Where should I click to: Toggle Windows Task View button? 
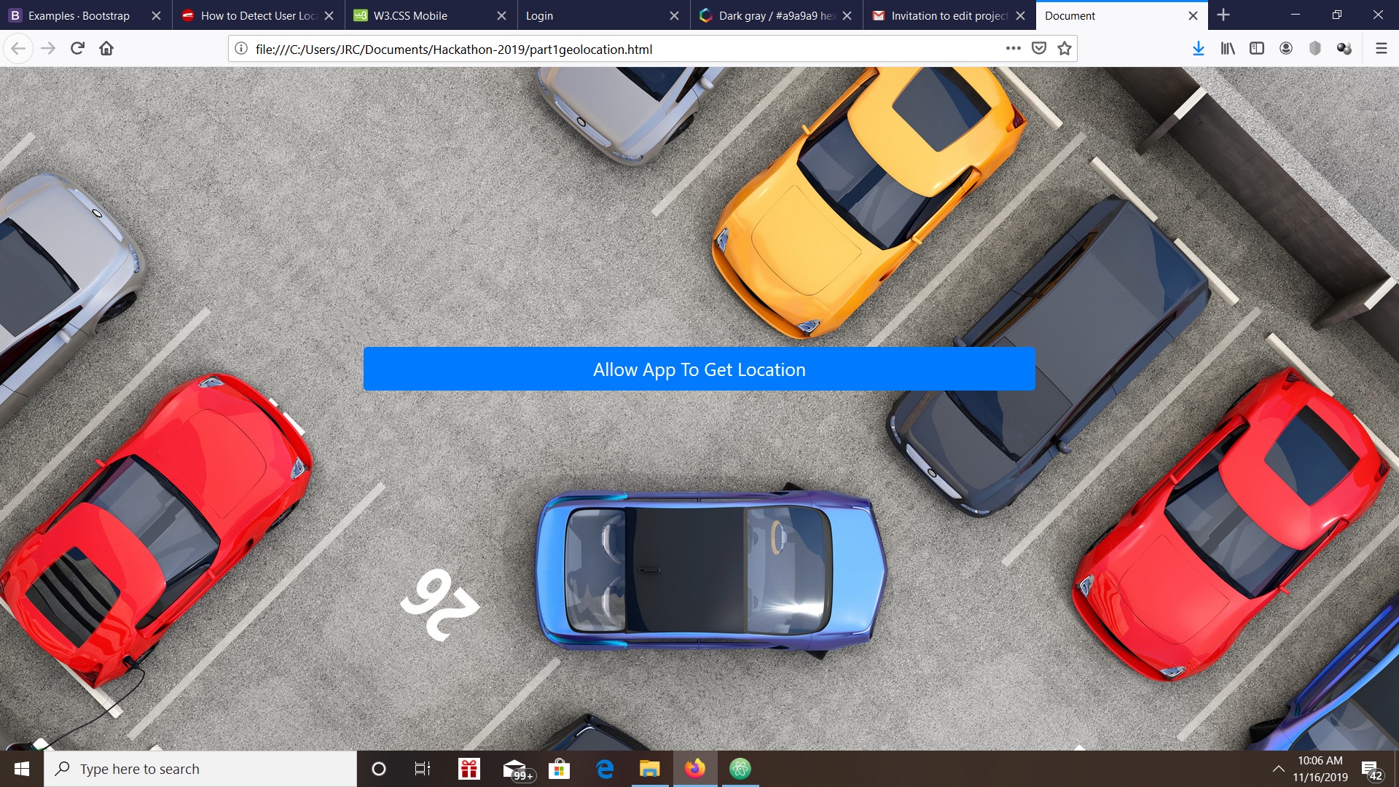pyautogui.click(x=422, y=769)
